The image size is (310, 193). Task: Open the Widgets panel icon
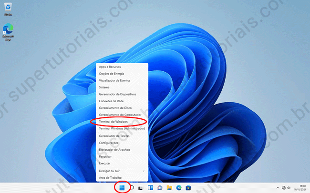point(150,188)
